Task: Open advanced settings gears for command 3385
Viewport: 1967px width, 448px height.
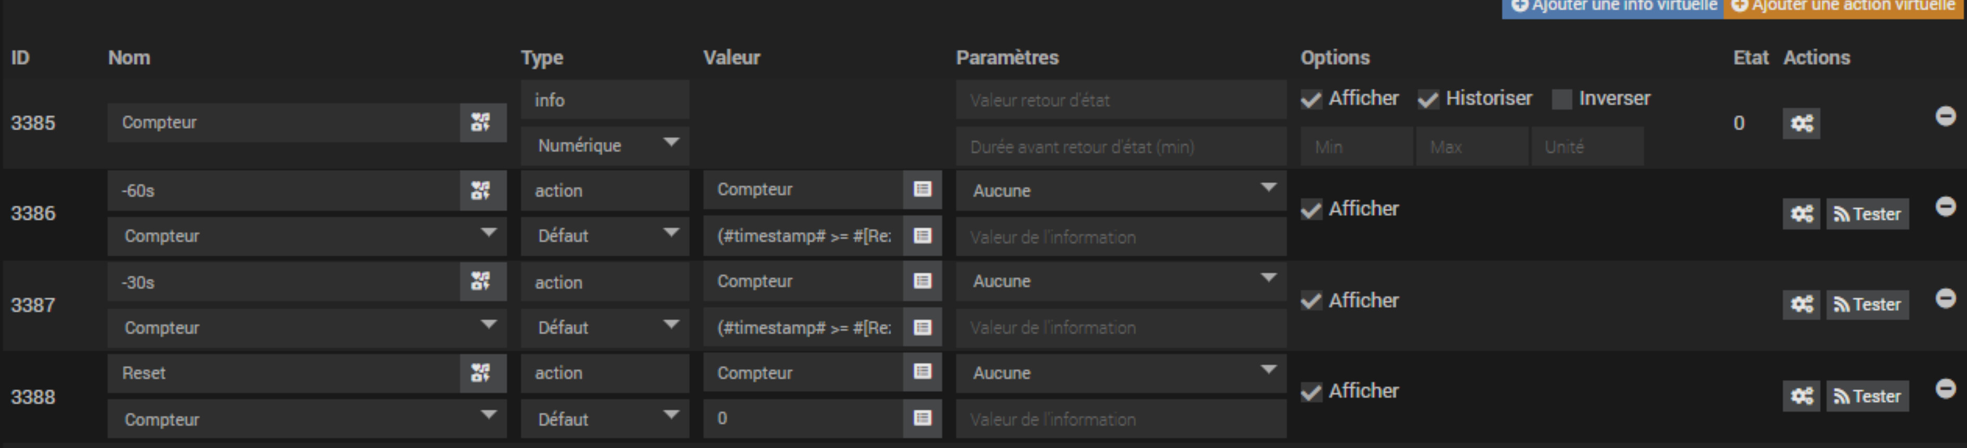Action: [x=1801, y=124]
